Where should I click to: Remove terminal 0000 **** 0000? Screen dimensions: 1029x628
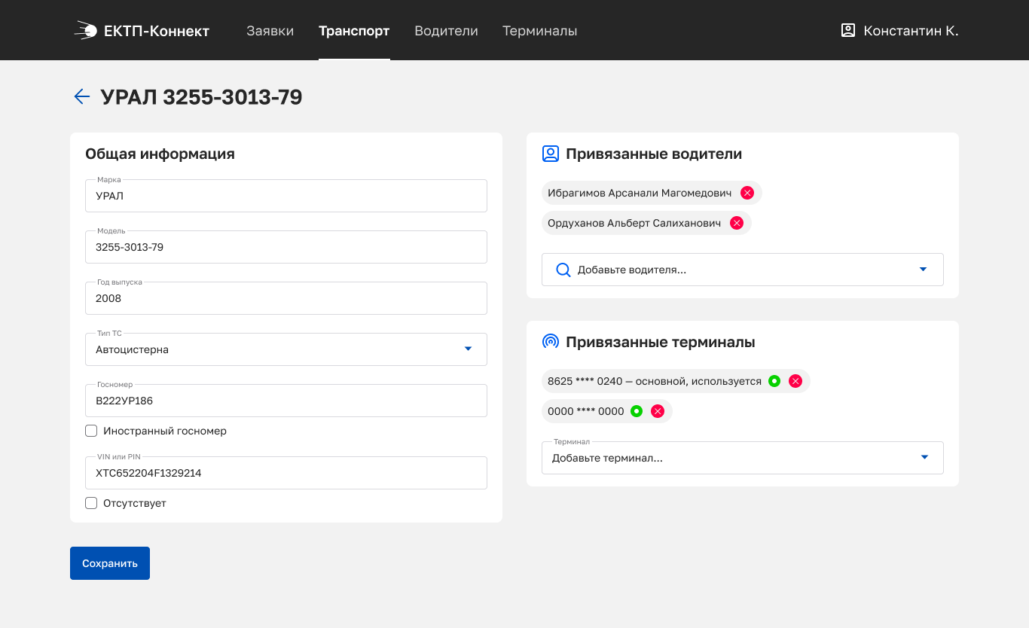pos(658,411)
